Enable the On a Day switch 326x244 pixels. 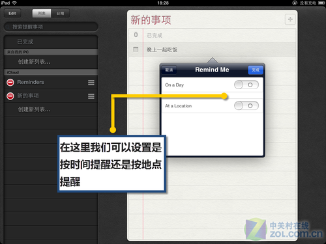coord(246,85)
